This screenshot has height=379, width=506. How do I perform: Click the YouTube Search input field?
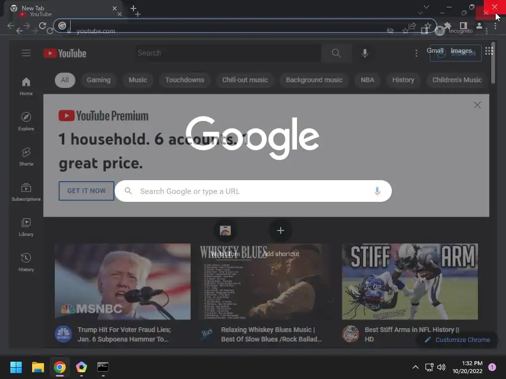pos(228,53)
